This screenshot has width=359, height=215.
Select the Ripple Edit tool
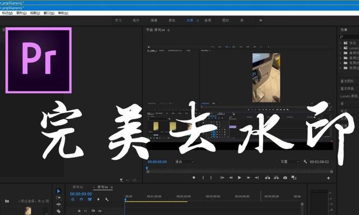coord(58,204)
